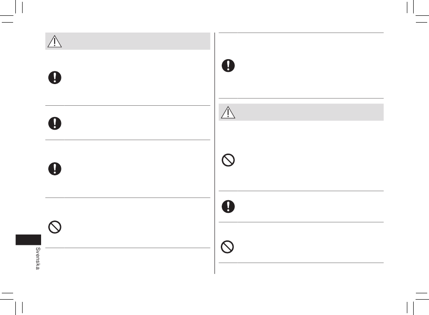This screenshot has width=429, height=315.
Task: Click the top-left corner crop marks
Action: [11, 11]
